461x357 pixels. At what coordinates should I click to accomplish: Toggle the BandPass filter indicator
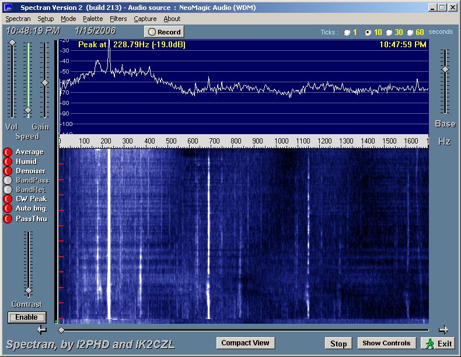tap(8, 180)
